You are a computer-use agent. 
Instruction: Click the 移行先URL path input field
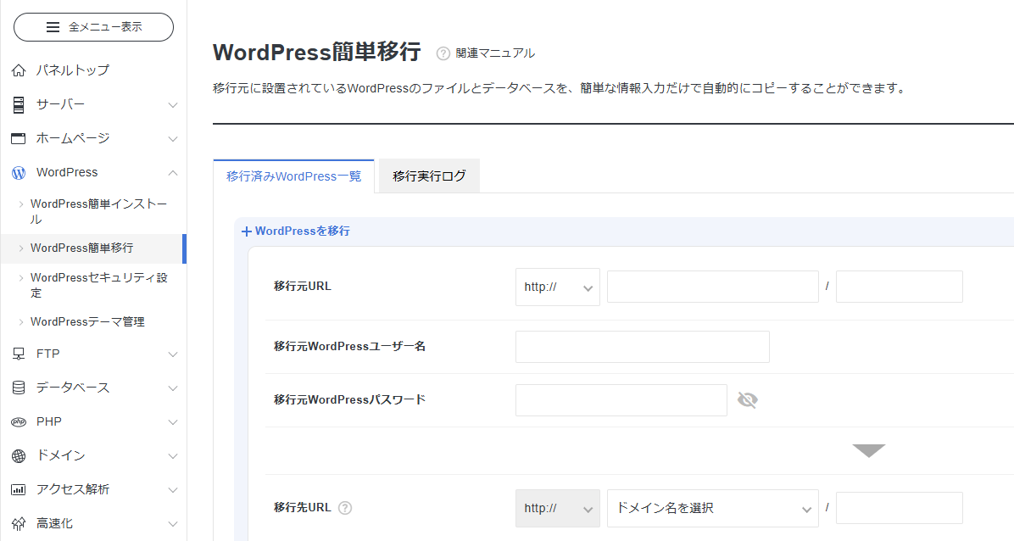click(899, 508)
